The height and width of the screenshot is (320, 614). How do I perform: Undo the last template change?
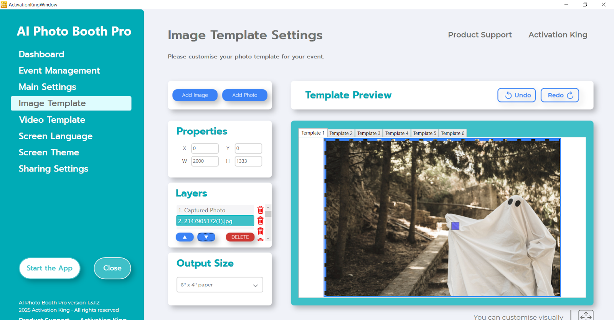tap(517, 95)
